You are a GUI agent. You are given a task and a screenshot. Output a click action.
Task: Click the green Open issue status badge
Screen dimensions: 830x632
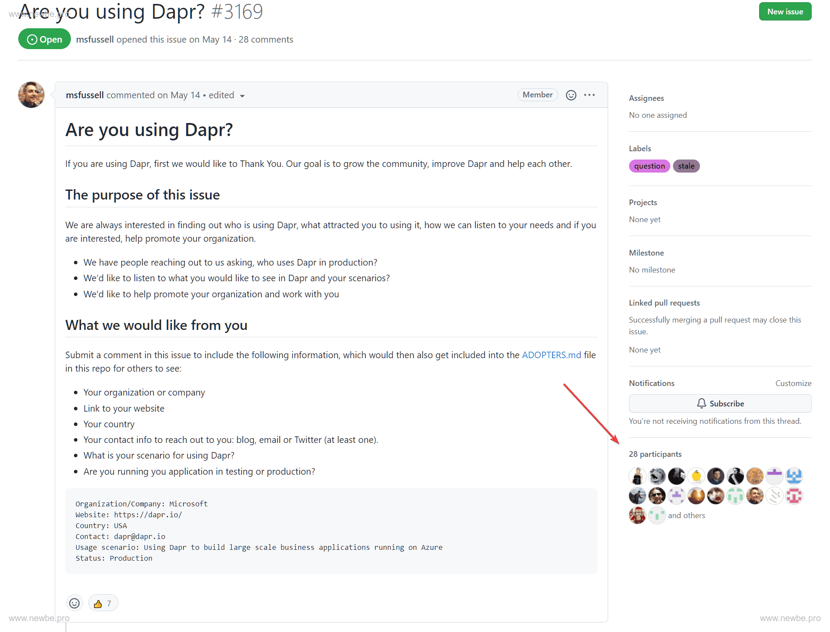click(x=44, y=39)
